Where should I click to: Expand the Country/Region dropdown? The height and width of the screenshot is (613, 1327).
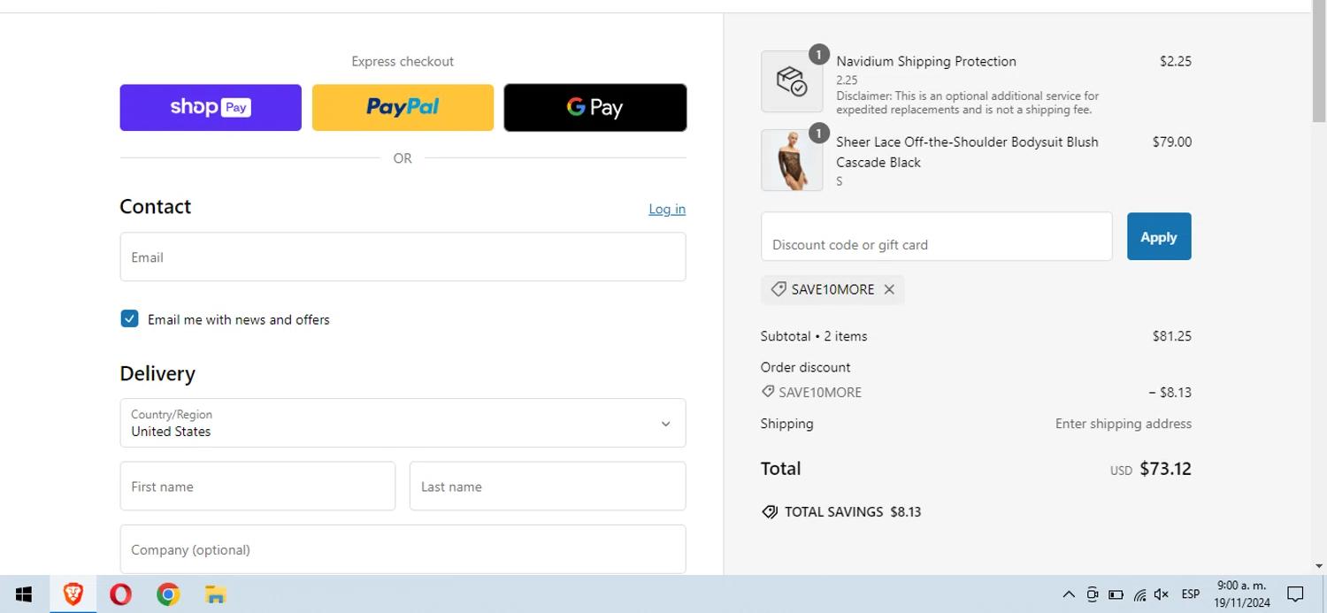[x=403, y=424]
